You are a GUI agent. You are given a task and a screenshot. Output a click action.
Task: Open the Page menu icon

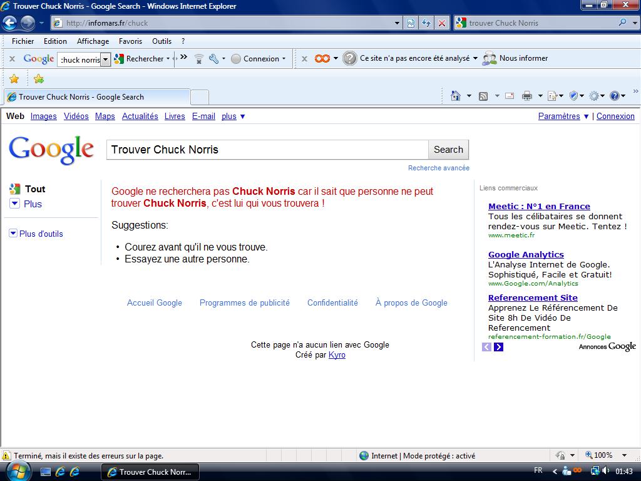pyautogui.click(x=553, y=96)
